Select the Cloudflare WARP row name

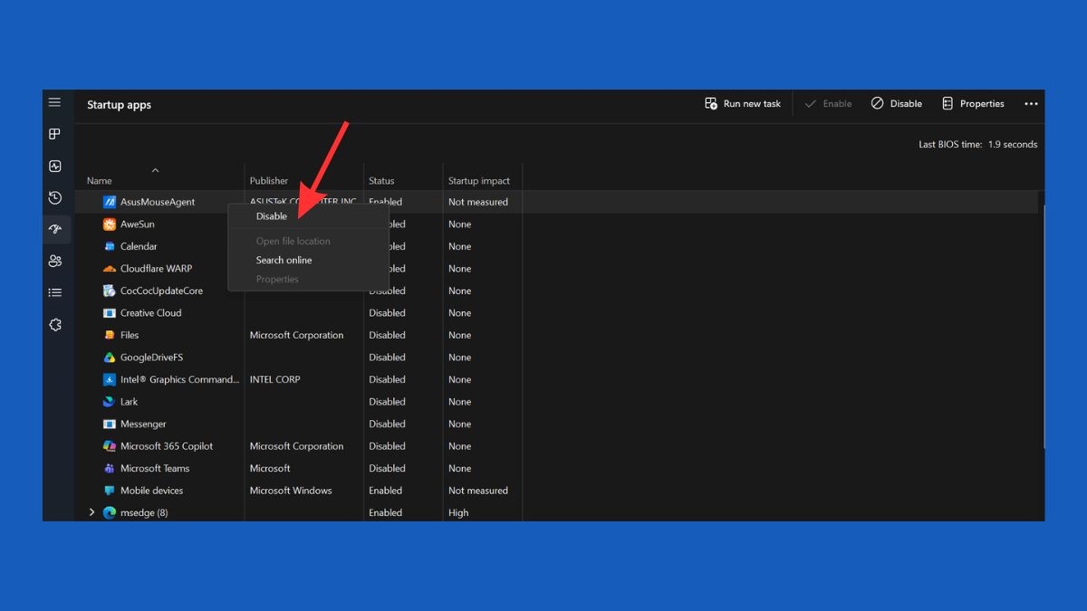(x=156, y=268)
